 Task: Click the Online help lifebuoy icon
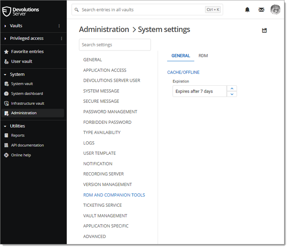(6, 155)
